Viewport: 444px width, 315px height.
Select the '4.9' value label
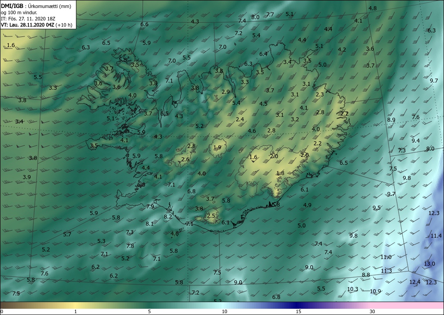pyautogui.click(x=307, y=205)
